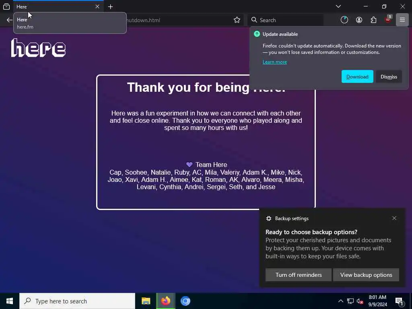Open the uBlock Origin extension icon
The width and height of the screenshot is (412, 309).
pyautogui.click(x=388, y=19)
